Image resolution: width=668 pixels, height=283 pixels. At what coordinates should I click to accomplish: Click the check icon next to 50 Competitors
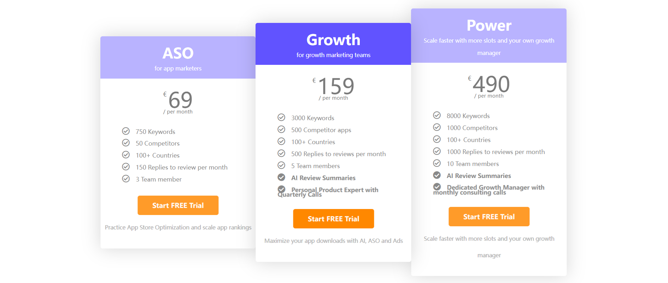pos(126,143)
